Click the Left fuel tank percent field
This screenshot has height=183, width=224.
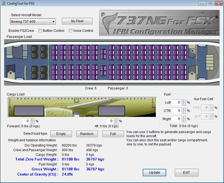click(x=176, y=102)
